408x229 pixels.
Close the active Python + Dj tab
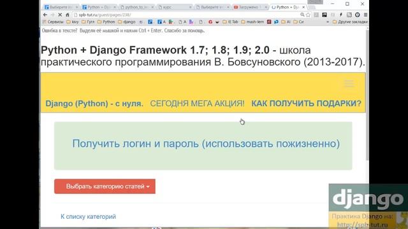pos(303,7)
